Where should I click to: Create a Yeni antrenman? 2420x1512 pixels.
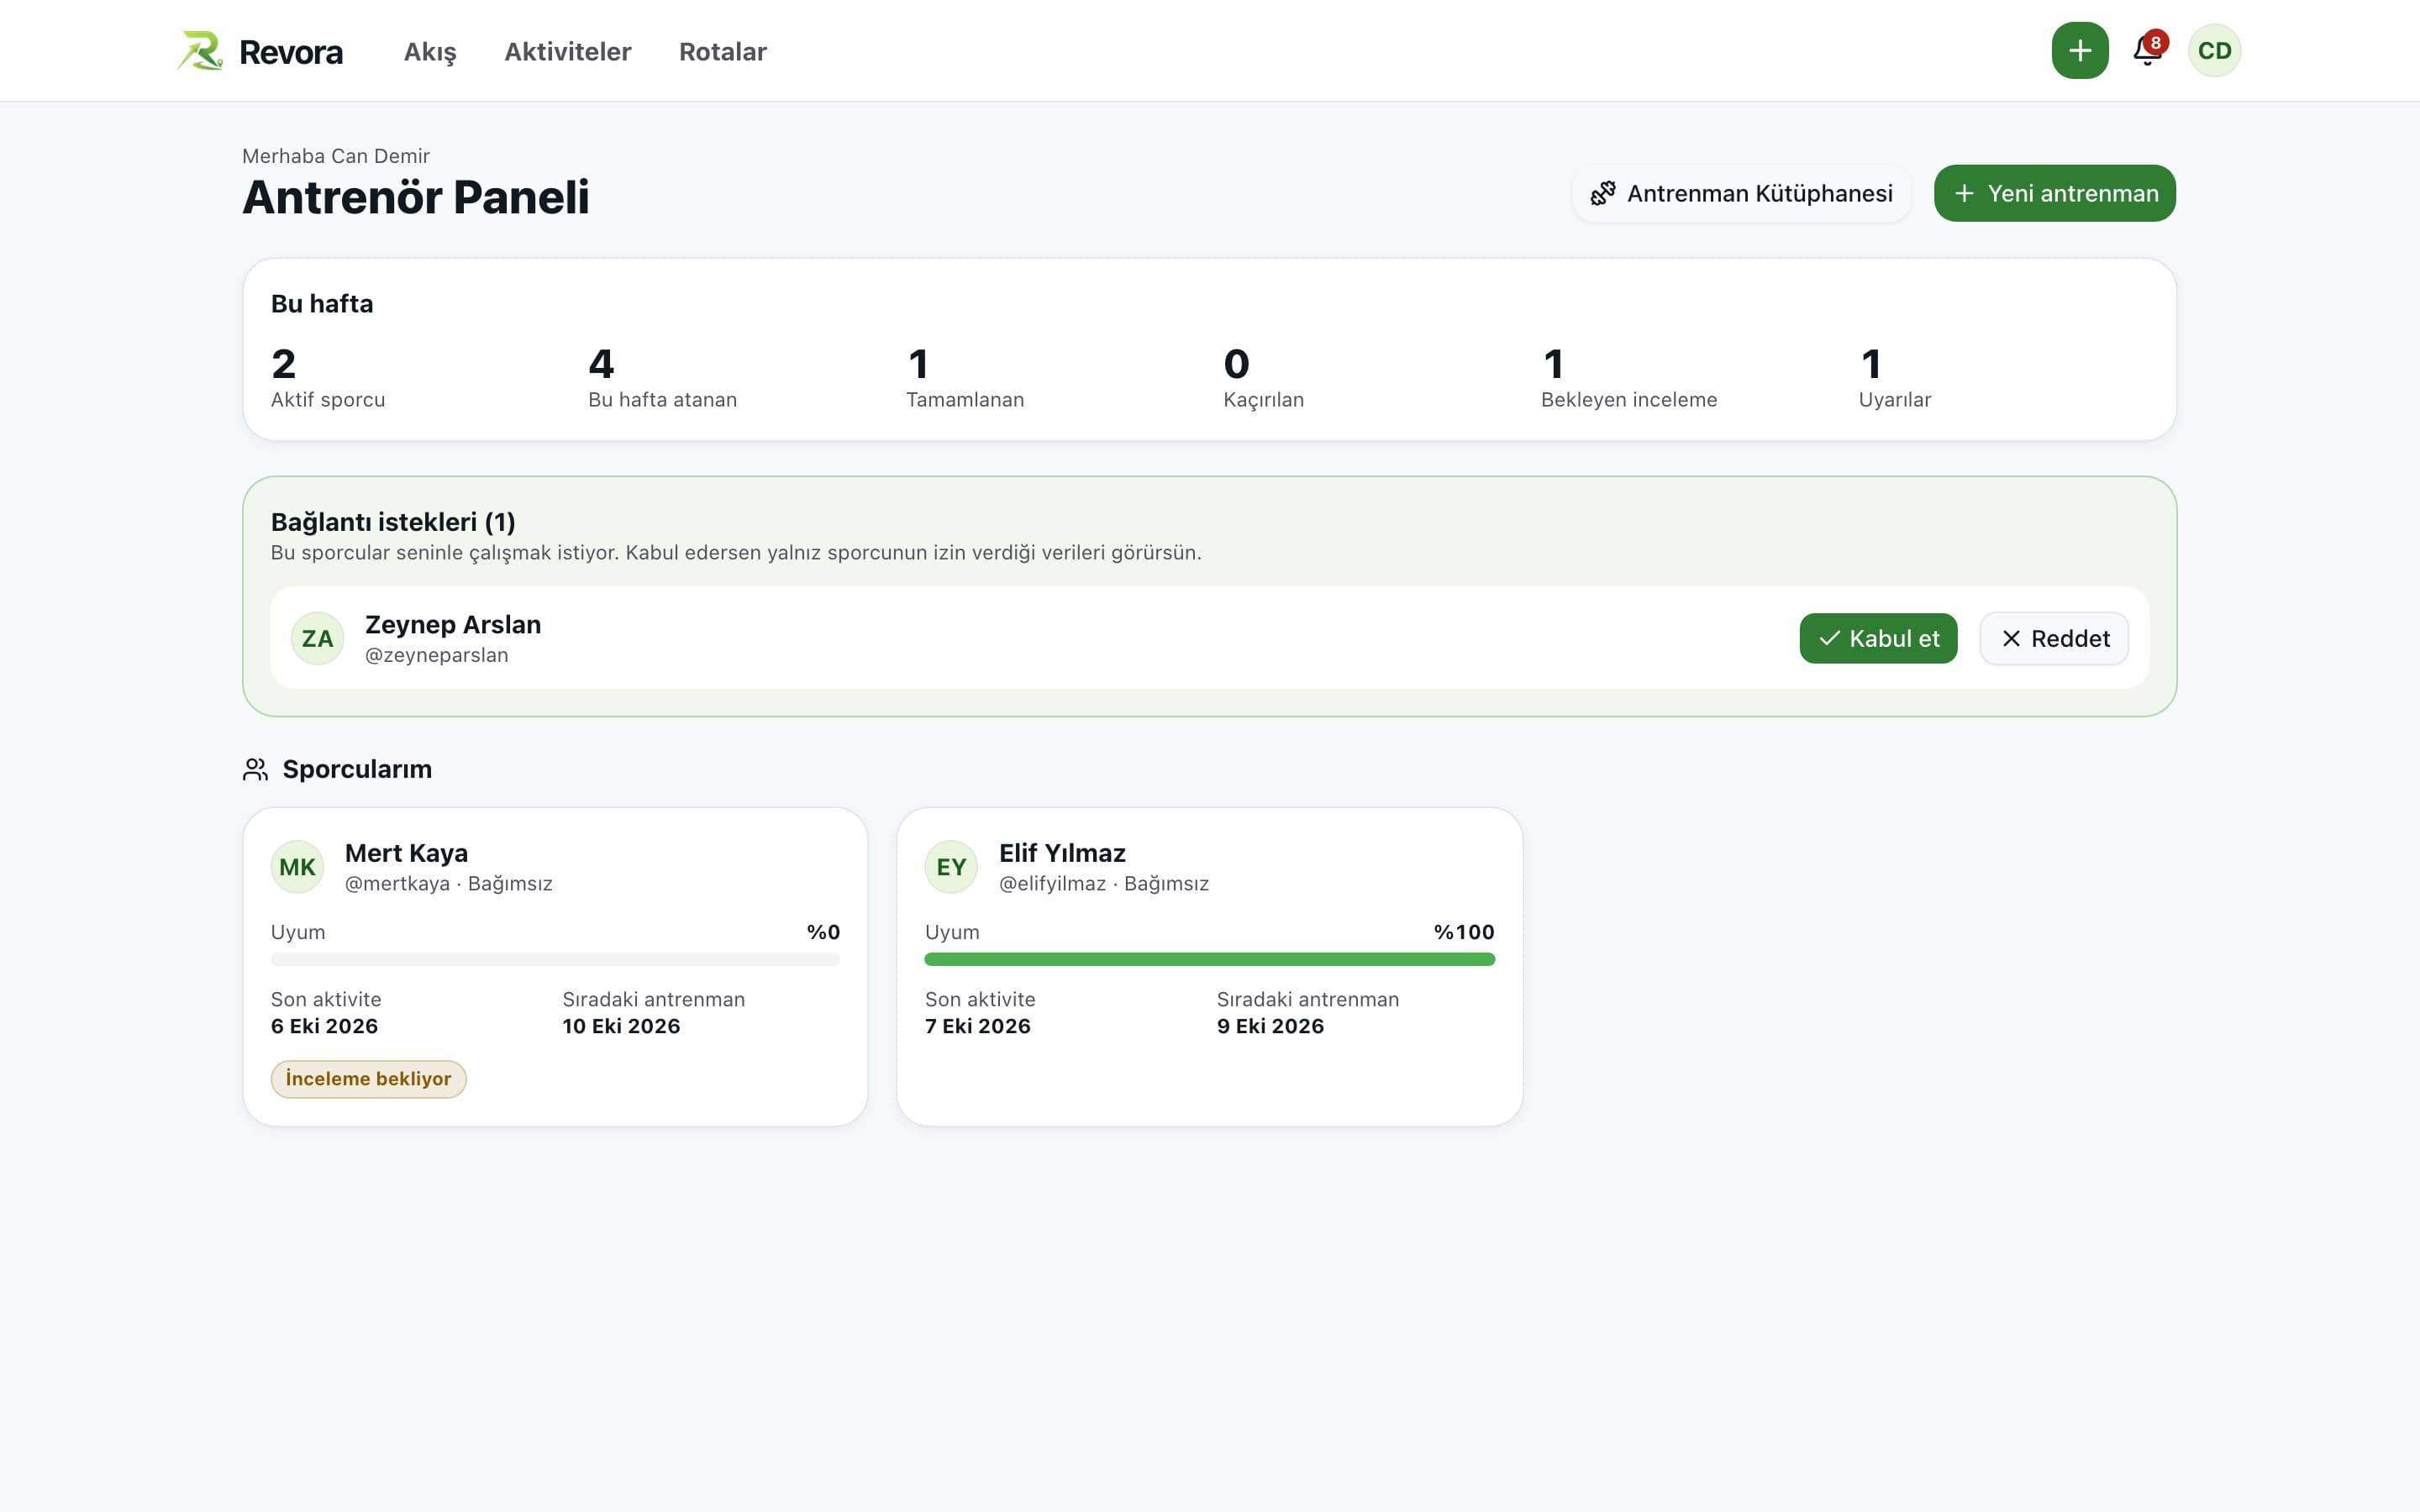coord(2054,193)
